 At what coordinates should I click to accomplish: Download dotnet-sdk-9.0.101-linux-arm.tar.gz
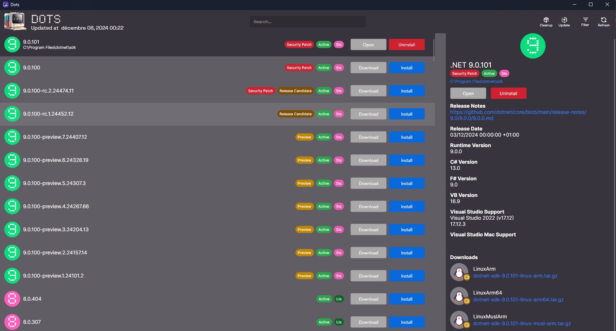515,276
